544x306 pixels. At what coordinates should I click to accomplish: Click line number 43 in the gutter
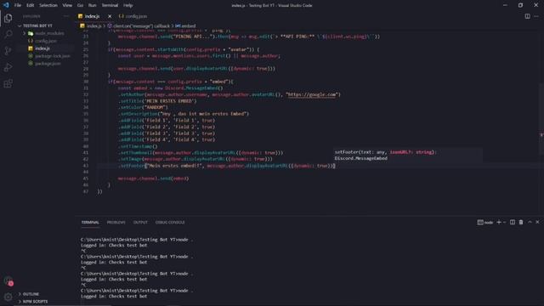pos(85,166)
